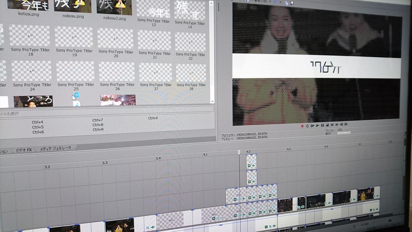412x232 pixels.
Task: Click the Ctrl+9 shortcut label
Action: 98,130
